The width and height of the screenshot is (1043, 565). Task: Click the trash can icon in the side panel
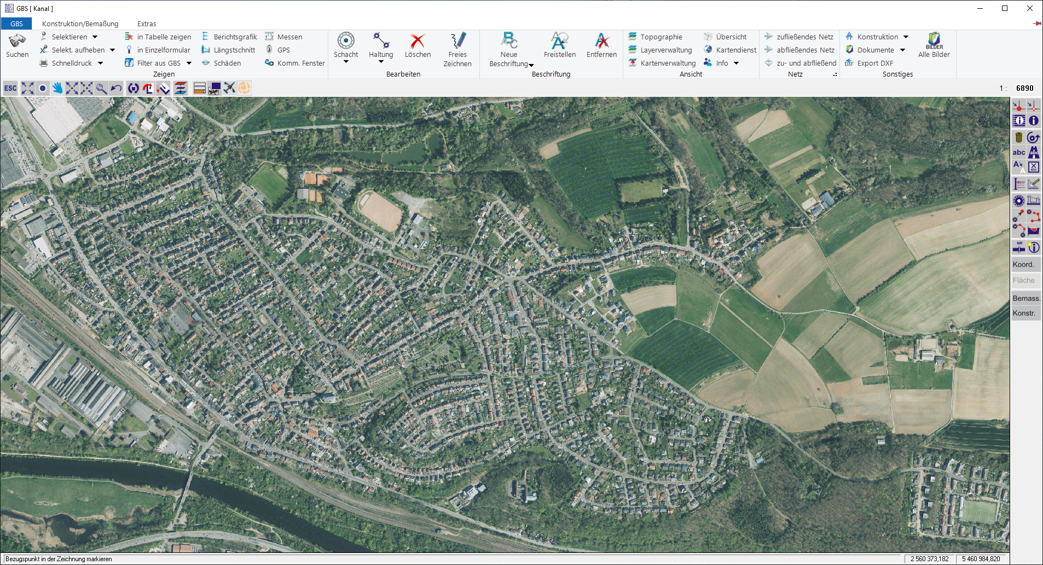(x=1018, y=137)
